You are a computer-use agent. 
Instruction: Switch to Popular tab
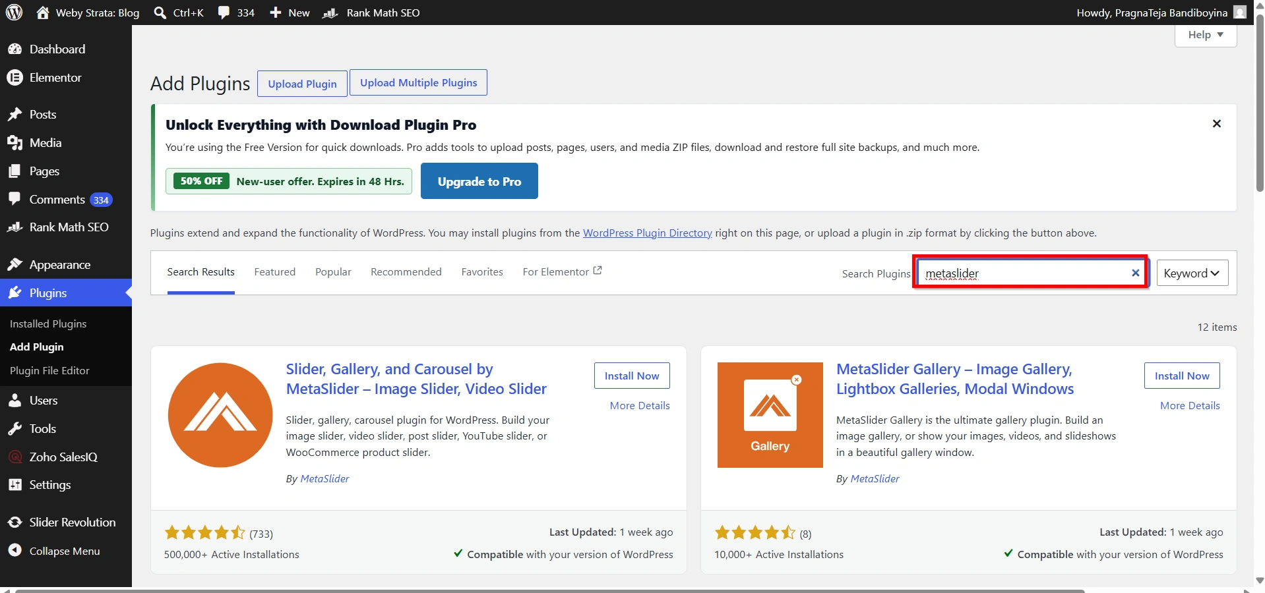333,272
